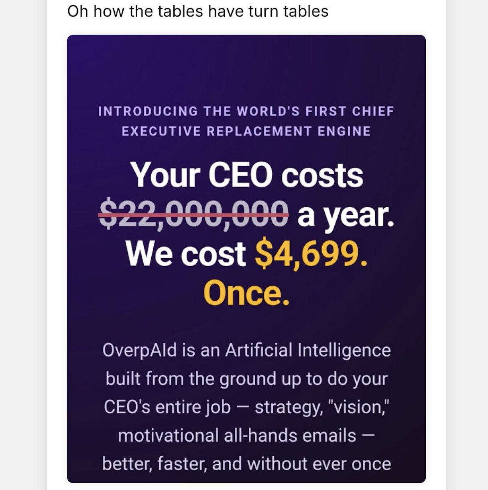This screenshot has height=490, width=488.
Task: Click the "OverpAId" product name
Action: pyautogui.click(x=139, y=350)
